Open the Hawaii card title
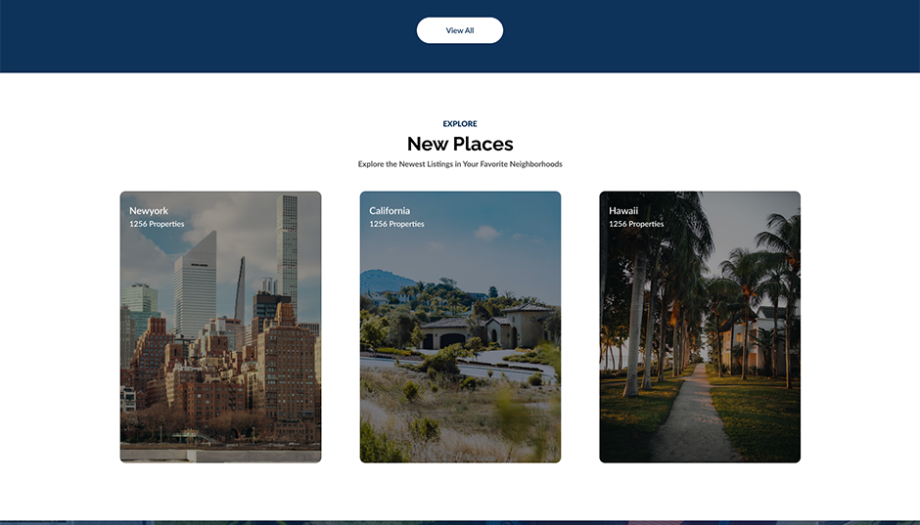Viewport: 920px width, 525px height. click(623, 211)
